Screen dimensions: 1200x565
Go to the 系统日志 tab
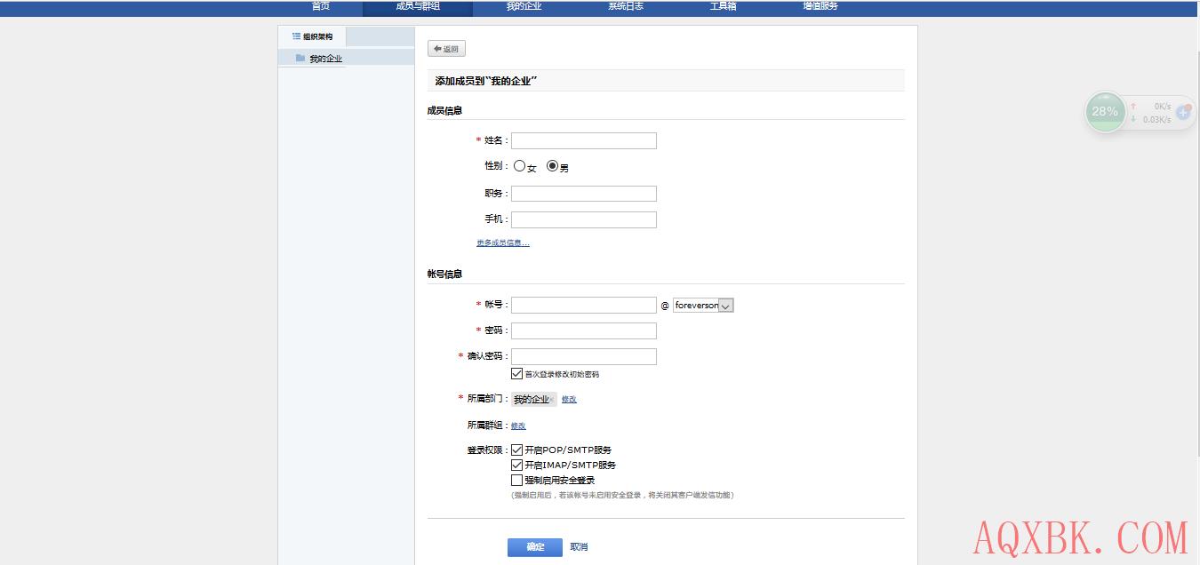[x=626, y=6]
